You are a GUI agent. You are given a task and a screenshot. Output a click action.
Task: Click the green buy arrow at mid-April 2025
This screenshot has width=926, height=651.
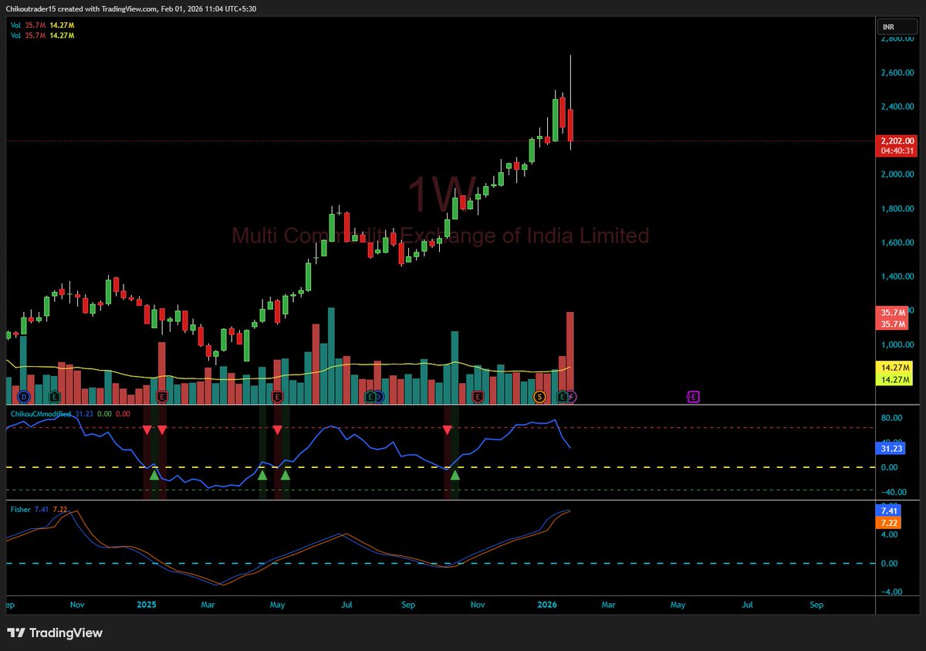(262, 476)
